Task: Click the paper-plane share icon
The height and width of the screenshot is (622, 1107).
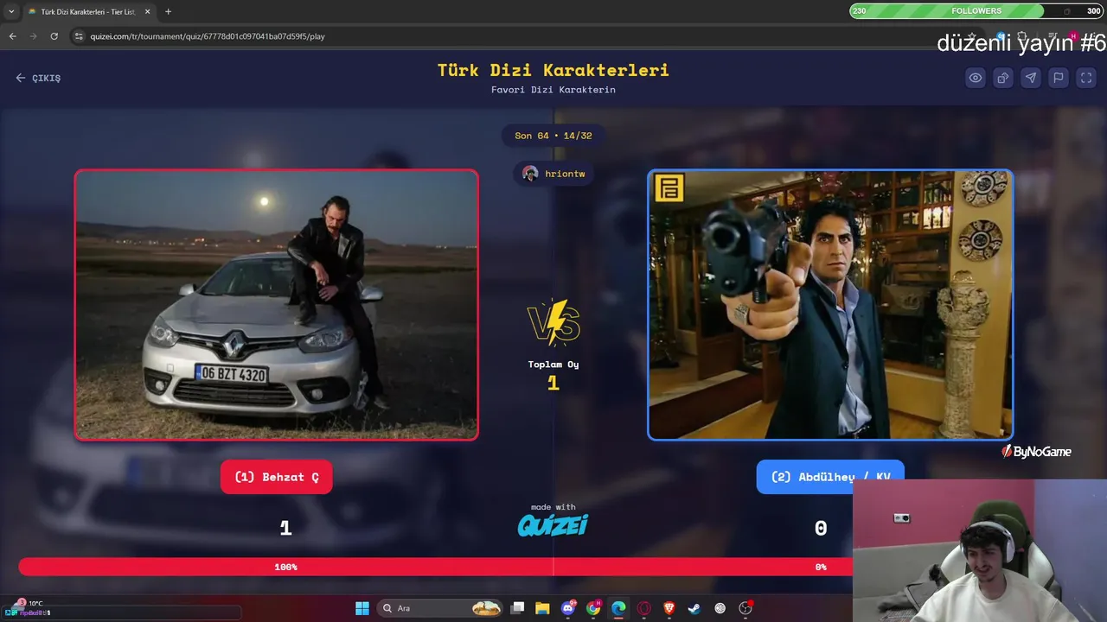Action: pos(1031,78)
